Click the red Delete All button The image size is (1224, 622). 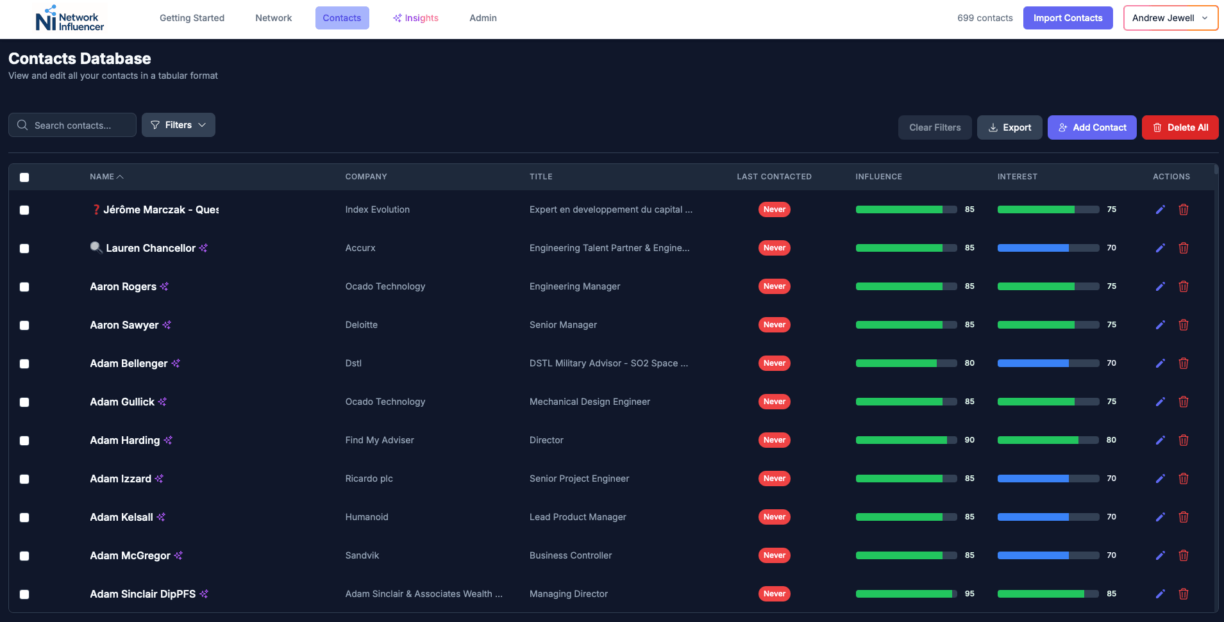[x=1180, y=127]
